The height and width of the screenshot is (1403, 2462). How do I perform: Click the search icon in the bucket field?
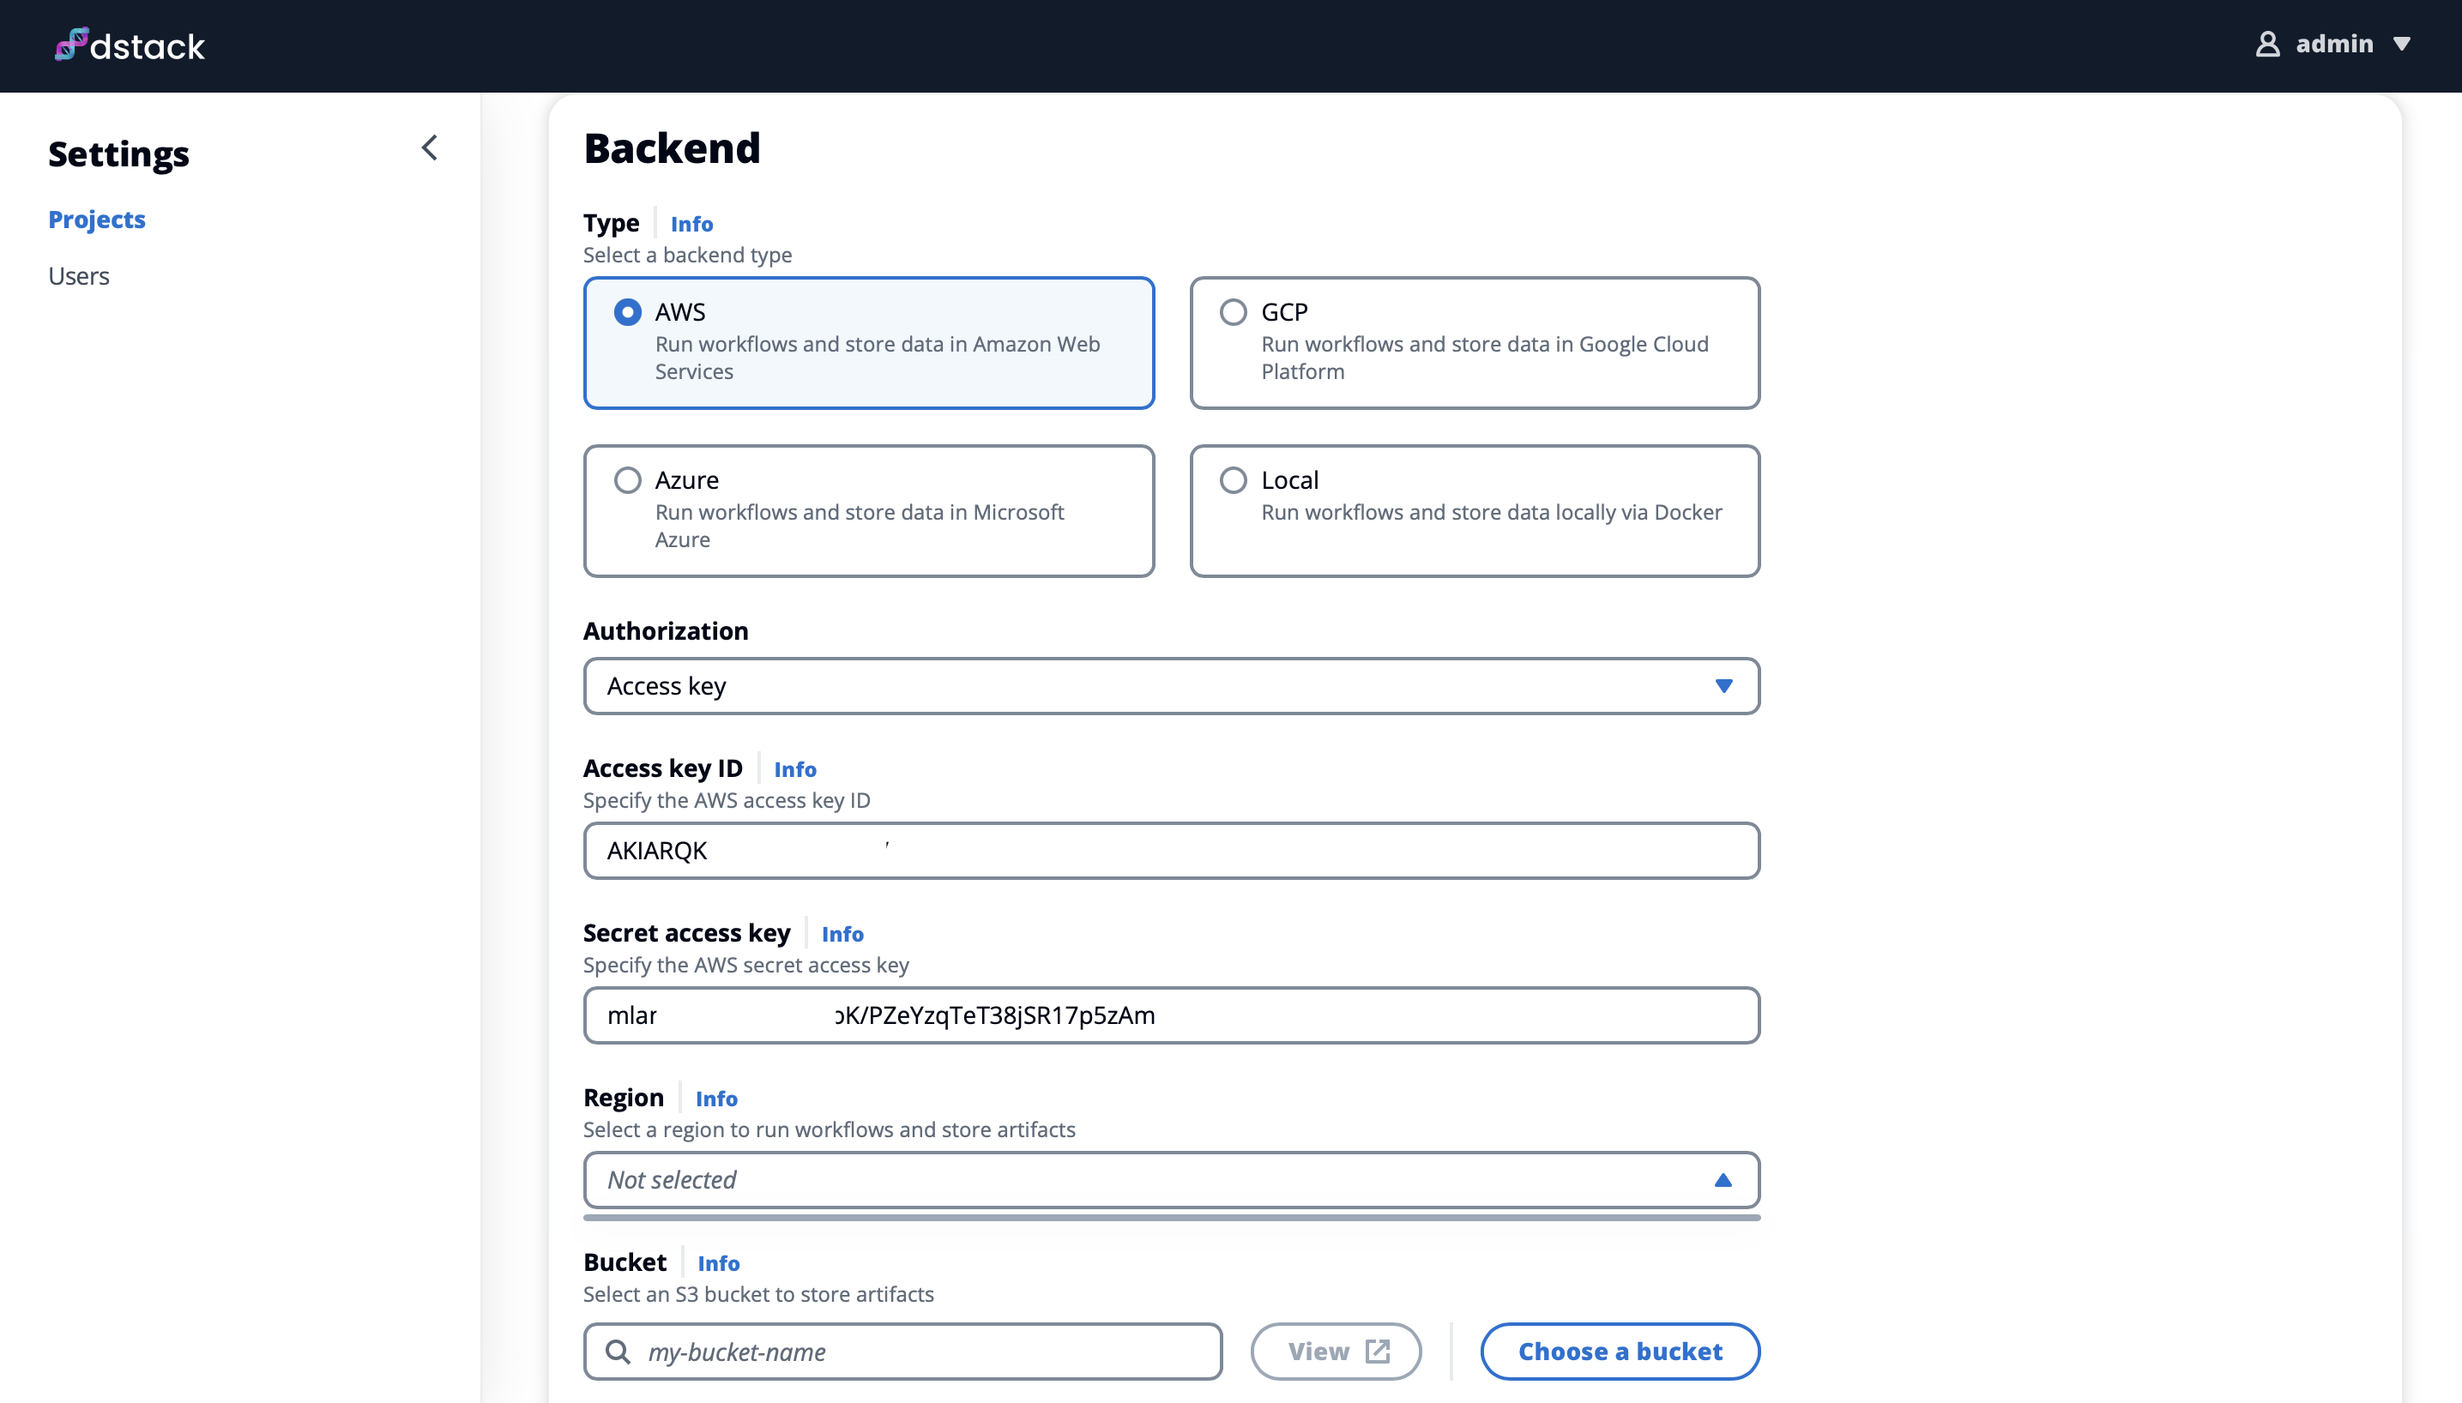pos(618,1351)
